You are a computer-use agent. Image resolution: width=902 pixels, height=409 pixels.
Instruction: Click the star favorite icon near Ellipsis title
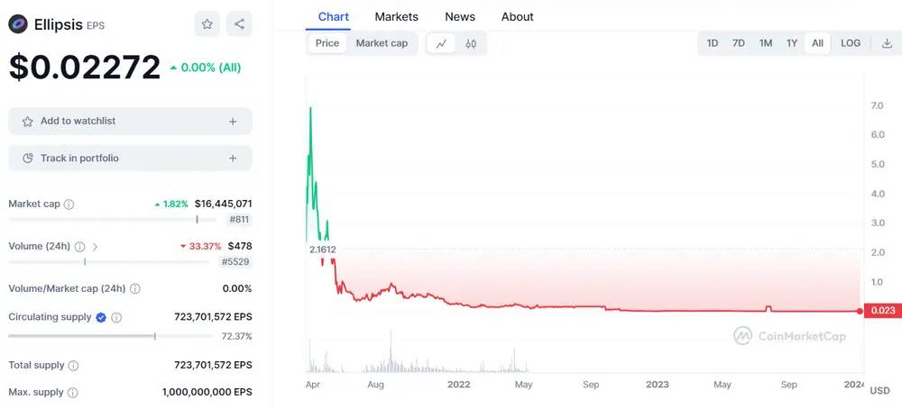tap(207, 24)
